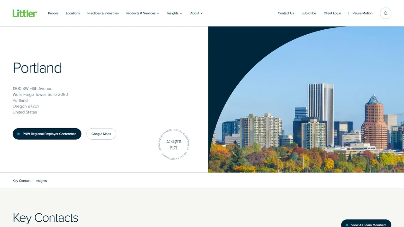Viewport: 404px width, 227px height.
Task: Click the "United States" address line
Action: (x=25, y=112)
